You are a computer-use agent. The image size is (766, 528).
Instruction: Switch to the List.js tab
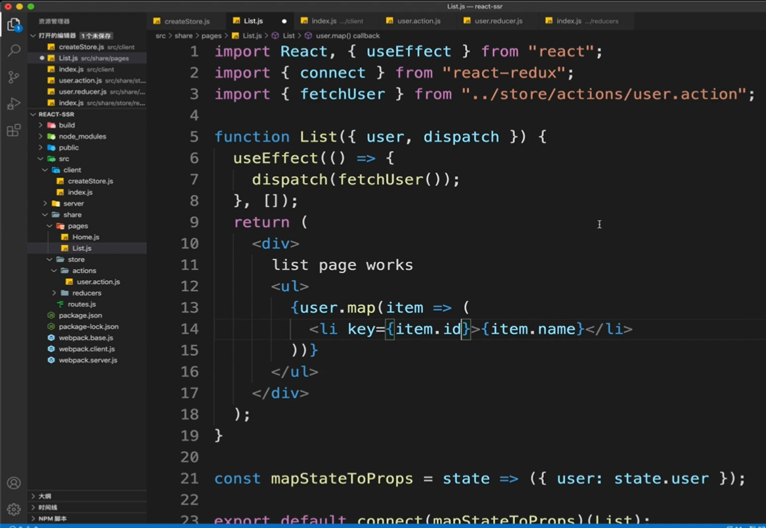[x=253, y=21]
